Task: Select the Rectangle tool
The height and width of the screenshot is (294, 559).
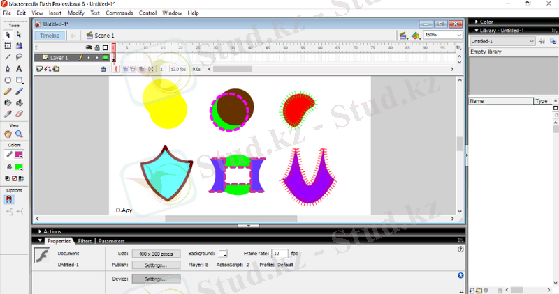Action: [20, 80]
